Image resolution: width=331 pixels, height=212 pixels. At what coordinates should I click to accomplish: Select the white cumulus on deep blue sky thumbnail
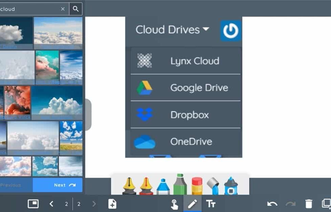pos(57,102)
